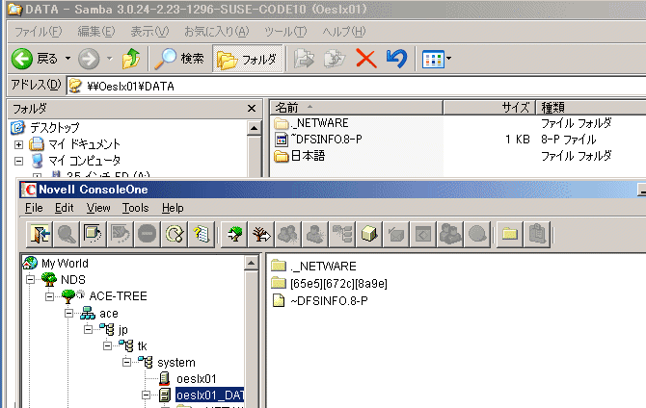This screenshot has width=646, height=408.
Task: Click ConsoleOne tree scrollbar up arrow
Action: 251,263
